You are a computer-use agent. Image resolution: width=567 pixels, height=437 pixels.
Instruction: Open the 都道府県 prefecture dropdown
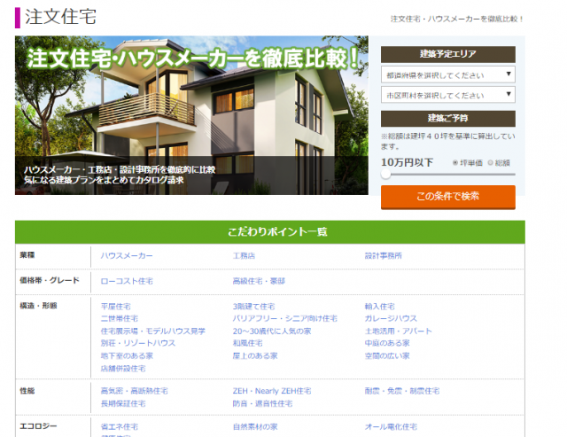[x=447, y=75]
